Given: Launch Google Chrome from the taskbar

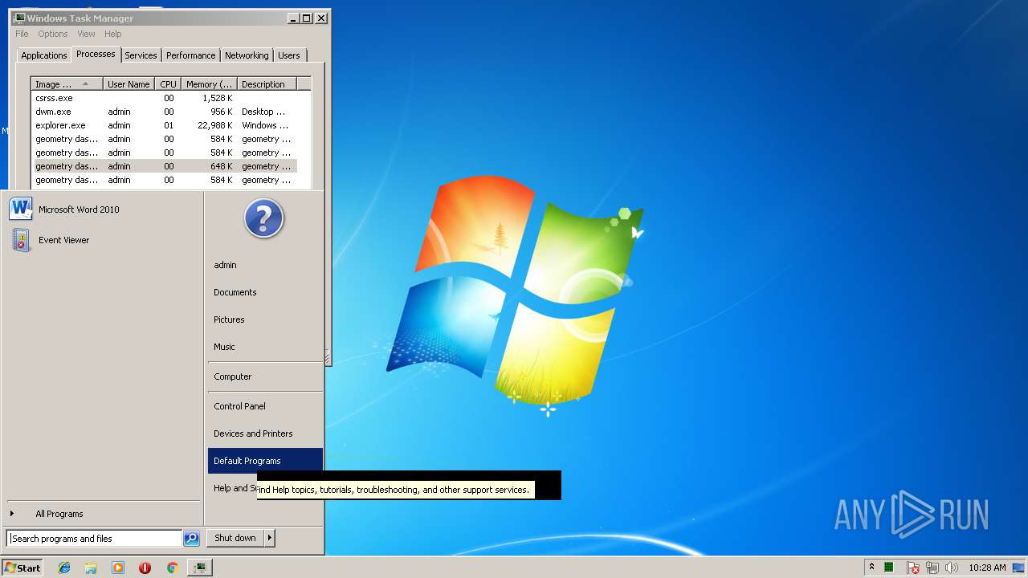Looking at the screenshot, I should pos(172,568).
